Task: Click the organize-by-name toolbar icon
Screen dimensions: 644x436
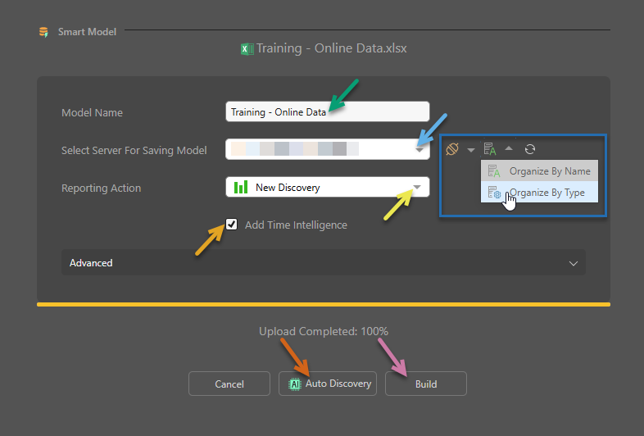Action: [x=490, y=149]
